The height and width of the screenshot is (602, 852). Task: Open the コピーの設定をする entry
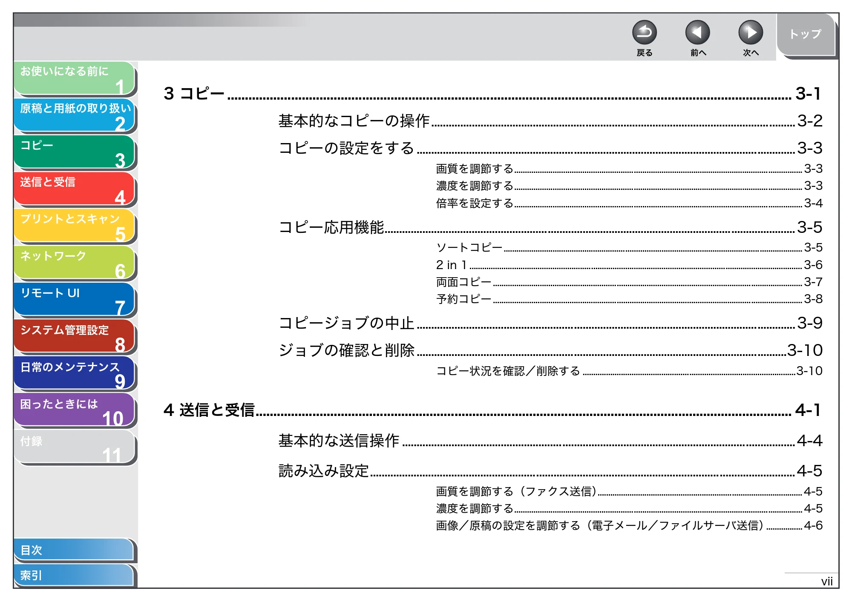click(550, 148)
